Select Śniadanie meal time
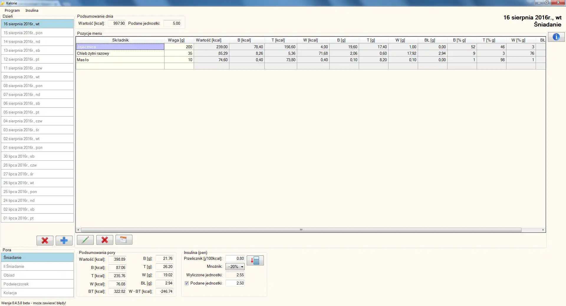 click(37, 257)
